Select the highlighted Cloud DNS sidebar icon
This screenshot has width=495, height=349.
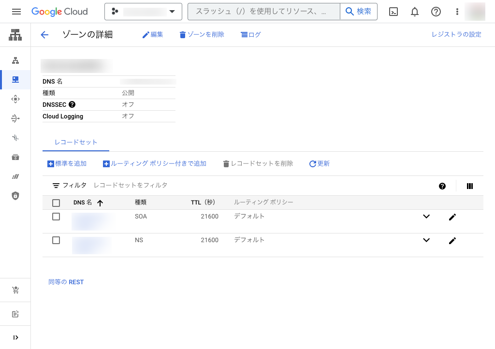pyautogui.click(x=15, y=79)
